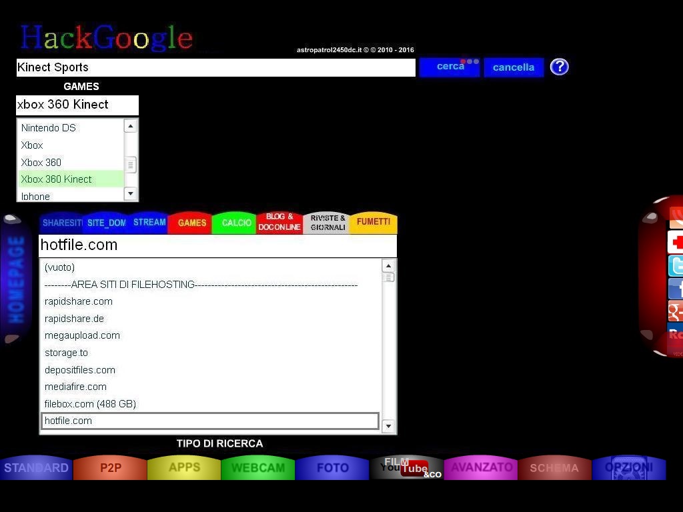Click games list scroll down arrow
Screen dimensions: 683x512
(x=131, y=193)
